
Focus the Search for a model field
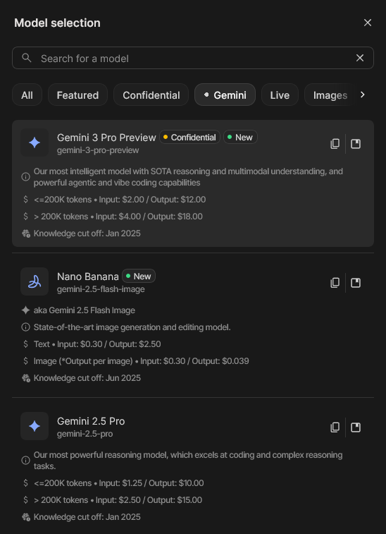point(193,58)
